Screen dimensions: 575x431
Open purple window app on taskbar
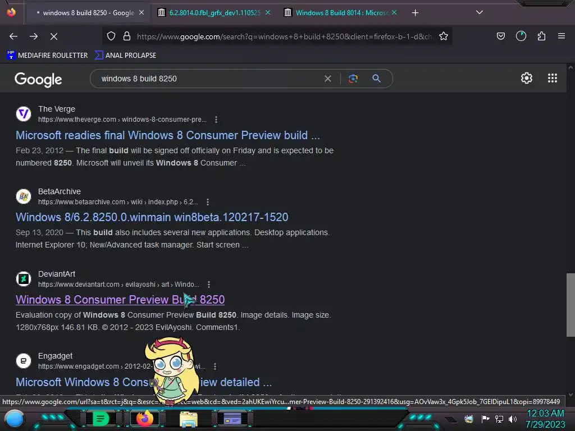pyautogui.click(x=232, y=419)
